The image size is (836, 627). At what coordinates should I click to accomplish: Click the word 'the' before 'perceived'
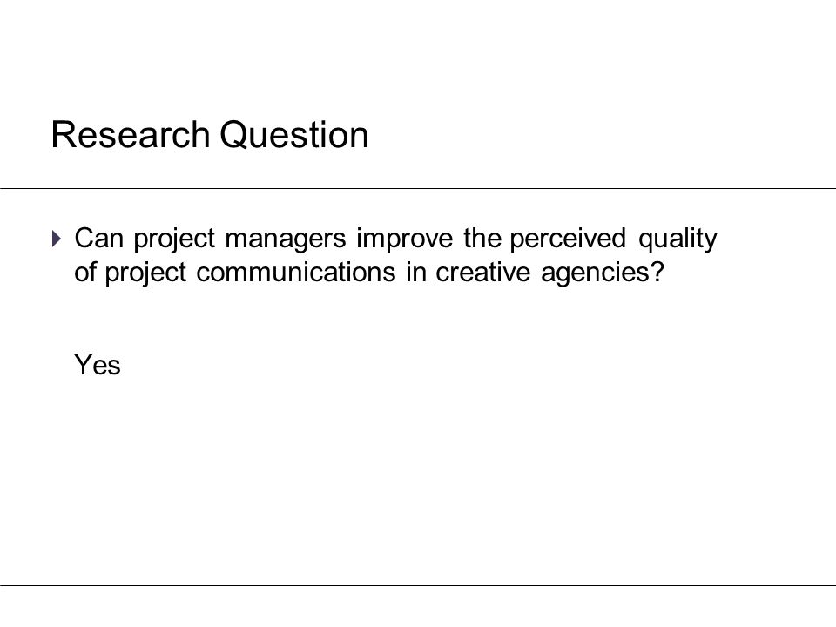tap(482, 238)
